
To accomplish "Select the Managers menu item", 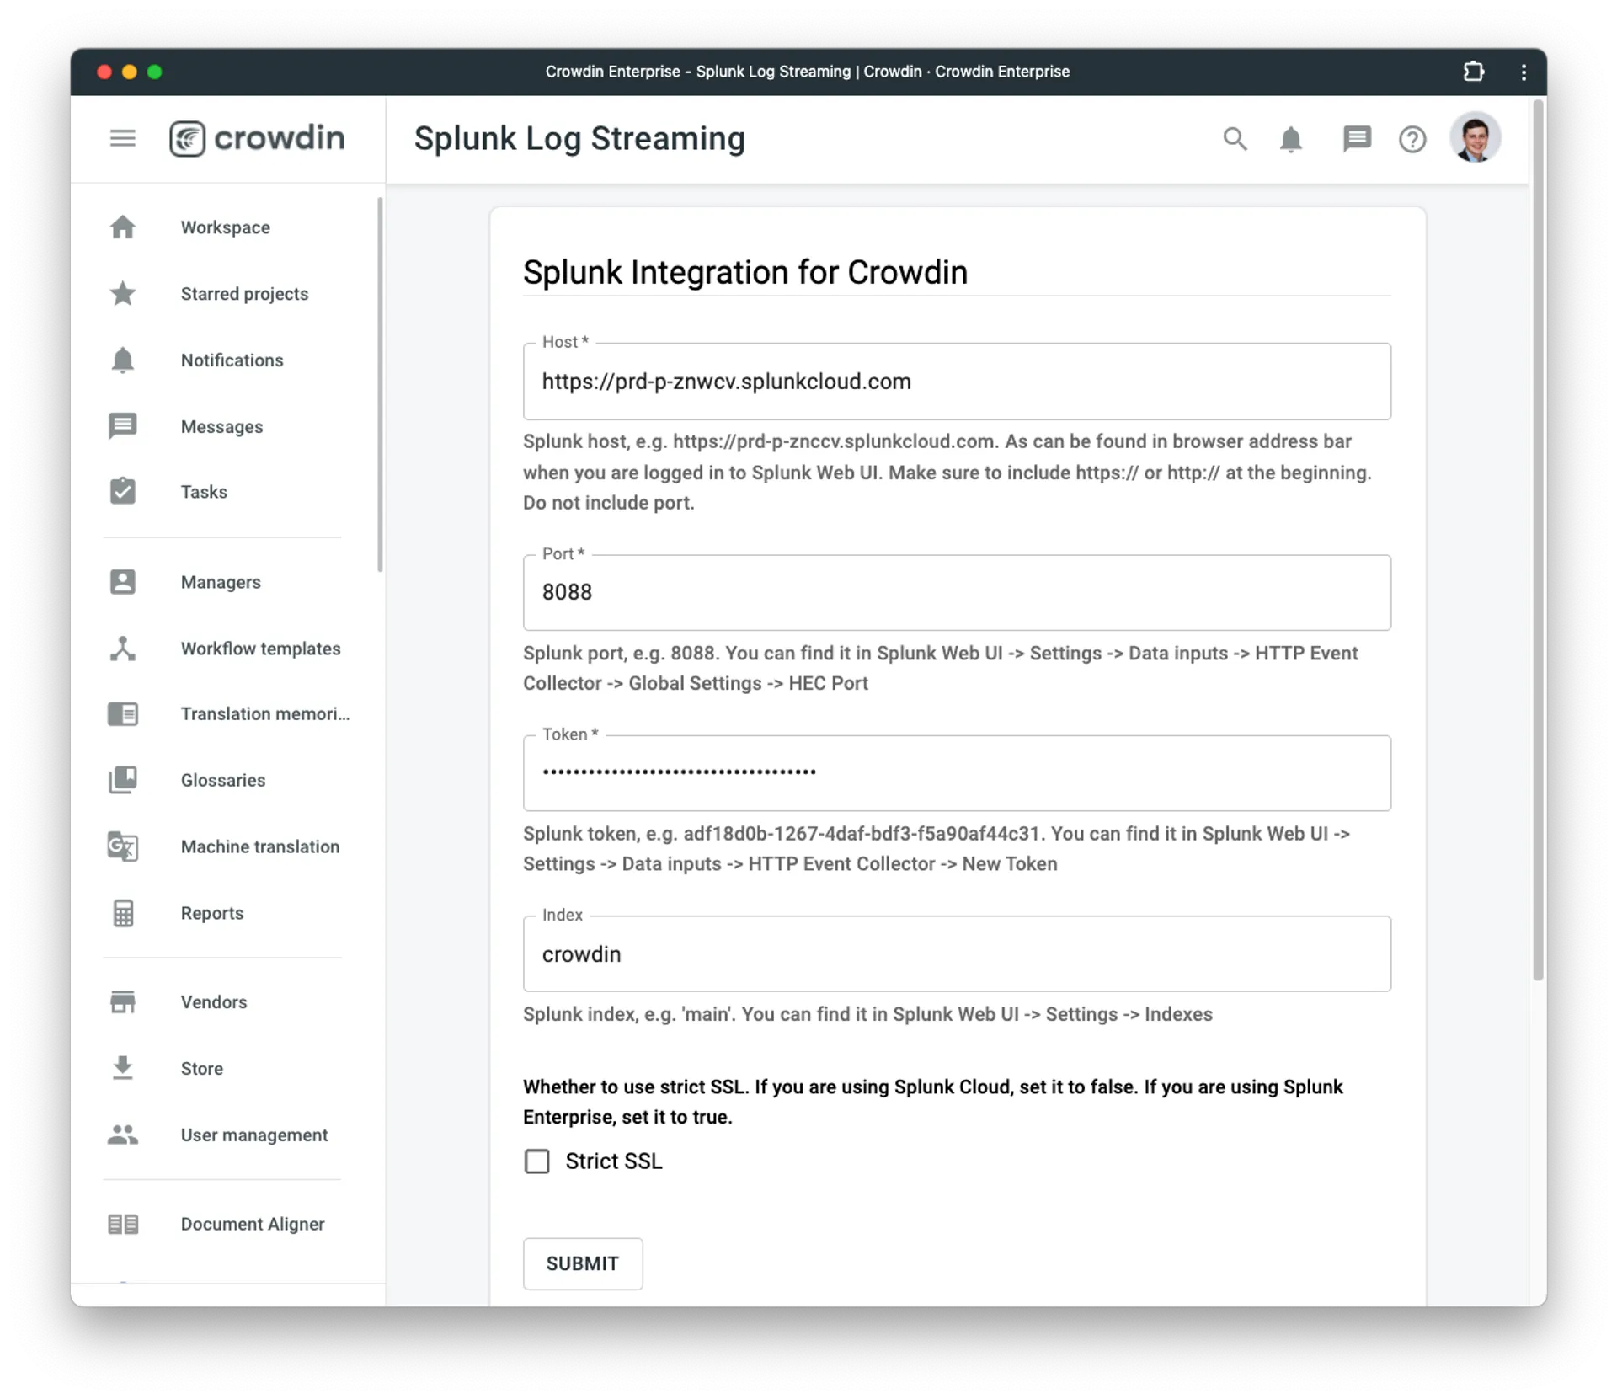I will tap(221, 582).
